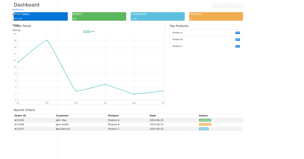Click the 234 badge next to Product A

(x=238, y=33)
